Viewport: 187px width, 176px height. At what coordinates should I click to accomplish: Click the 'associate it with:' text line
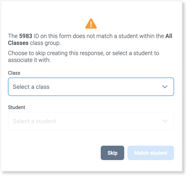(x=29, y=60)
